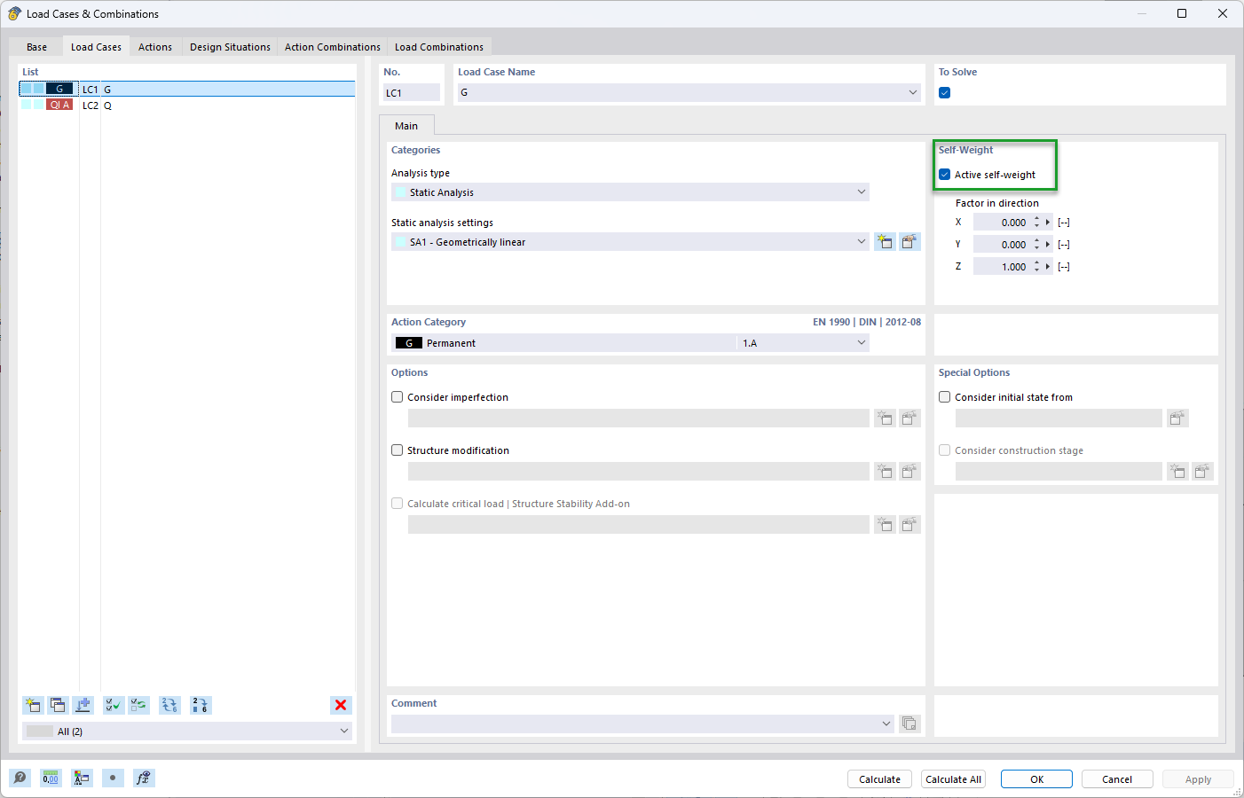Click the third icon in bottom bar
Screen dimensions: 1244x798
(82, 778)
